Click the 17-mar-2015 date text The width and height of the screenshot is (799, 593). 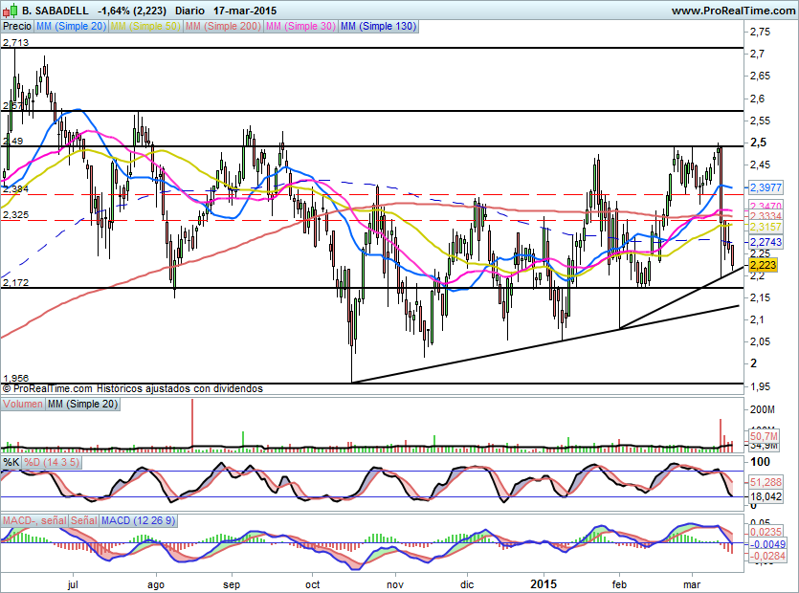245,11
